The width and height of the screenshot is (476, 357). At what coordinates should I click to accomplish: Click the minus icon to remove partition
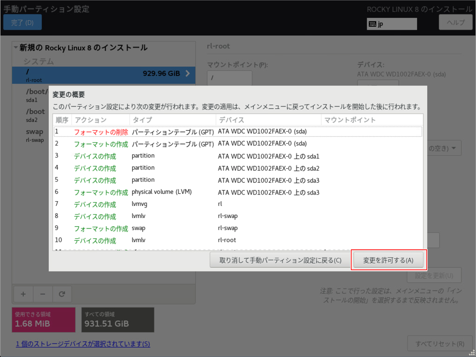coord(43,294)
